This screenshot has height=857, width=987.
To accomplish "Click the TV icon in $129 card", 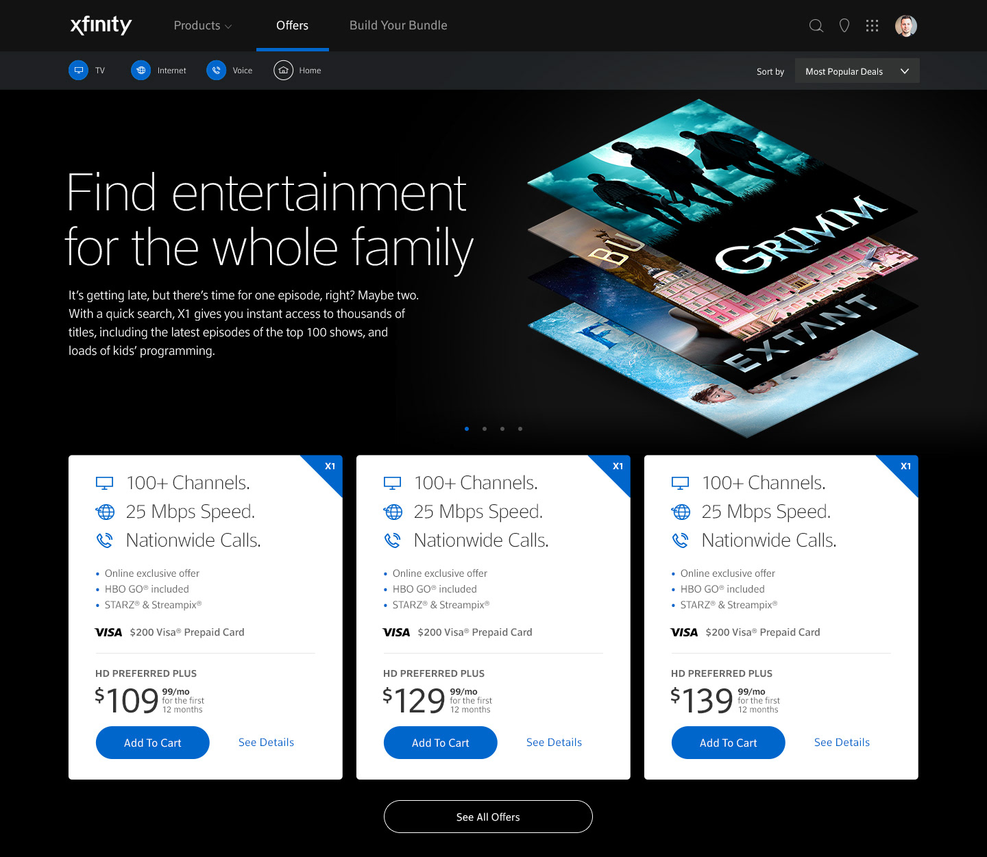I will tap(392, 483).
